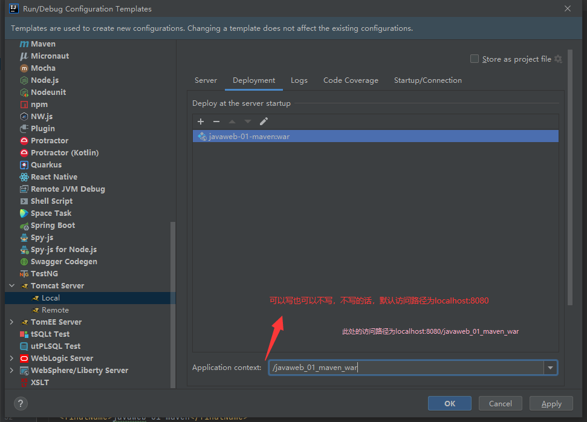Click the Micronaut template icon

pyautogui.click(x=24, y=56)
